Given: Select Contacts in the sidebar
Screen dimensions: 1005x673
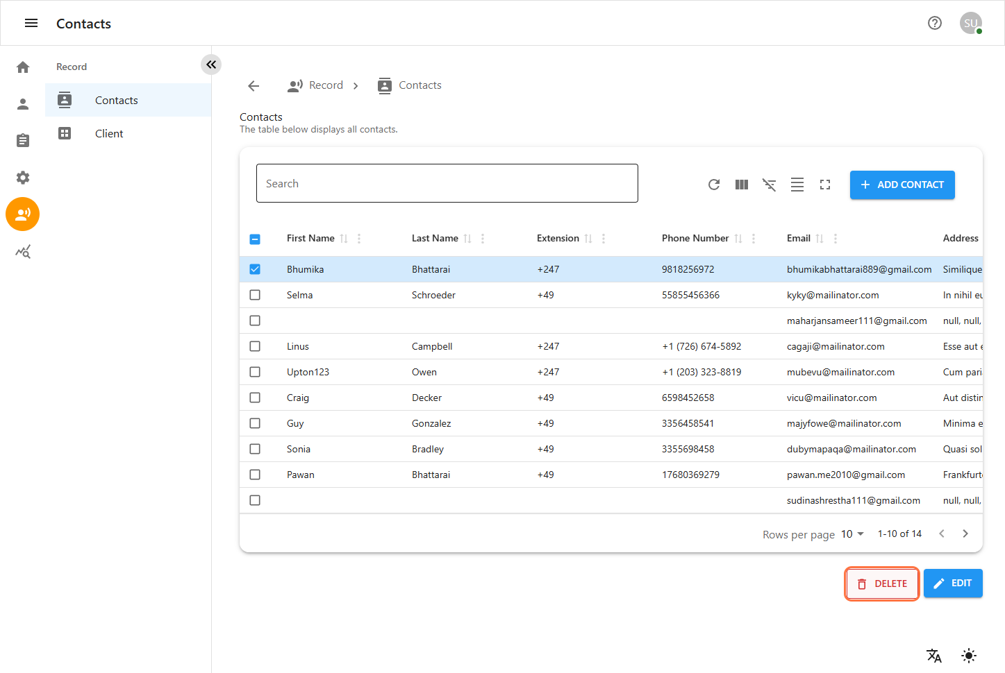Looking at the screenshot, I should [x=116, y=101].
